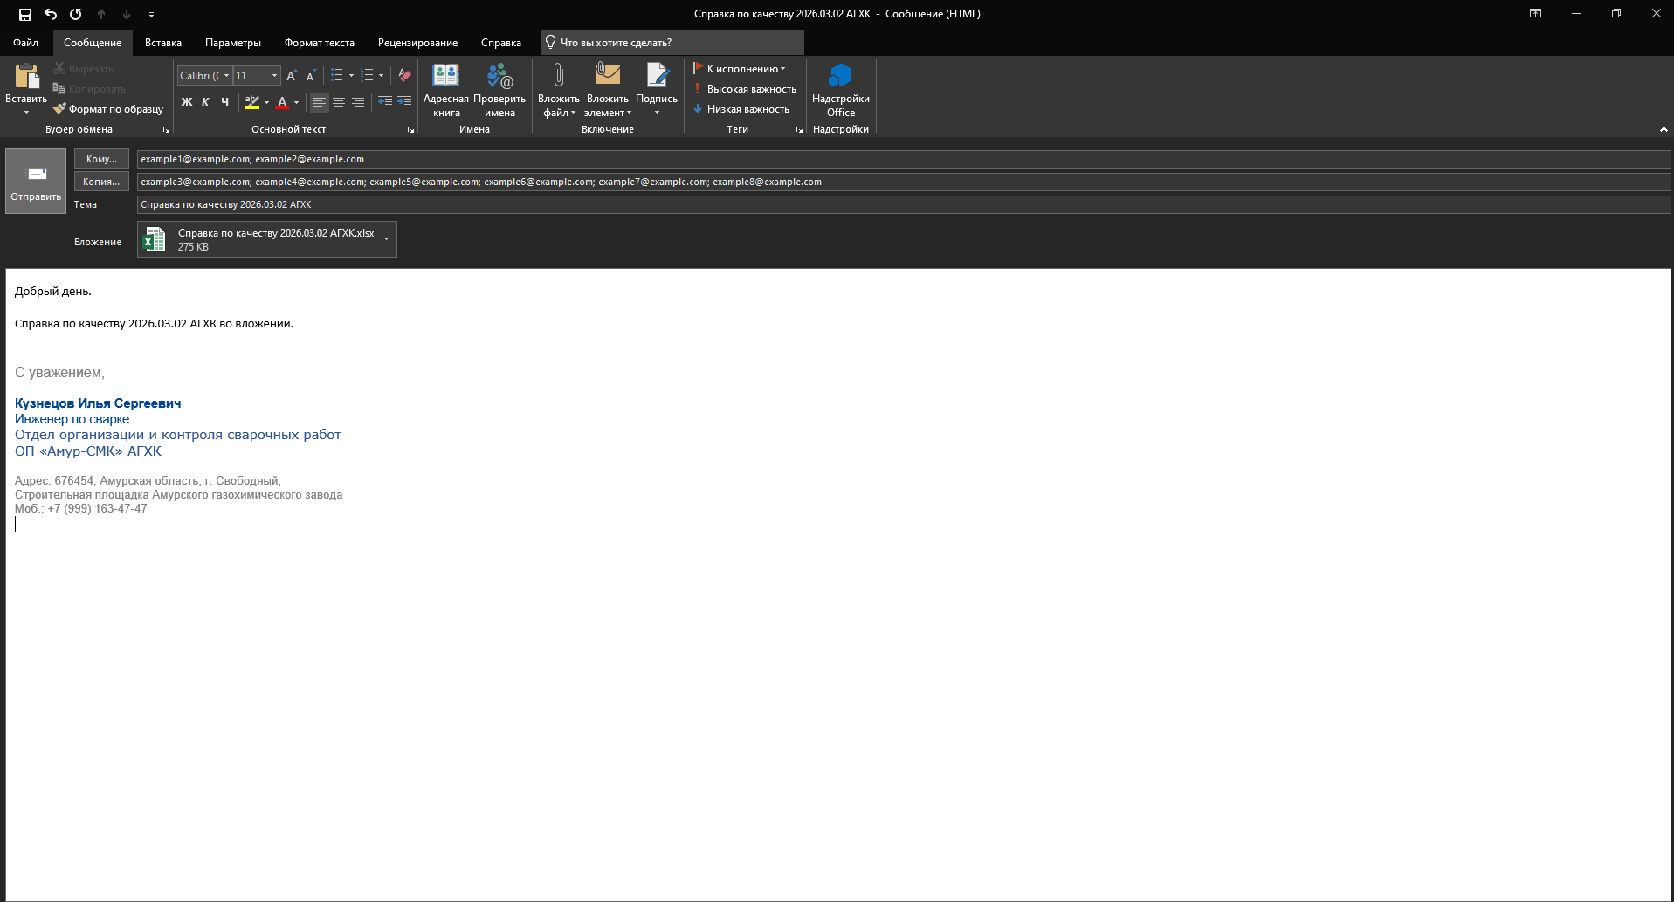The height and width of the screenshot is (902, 1674).
Task: Open the Рецензирование tab
Action: click(417, 43)
